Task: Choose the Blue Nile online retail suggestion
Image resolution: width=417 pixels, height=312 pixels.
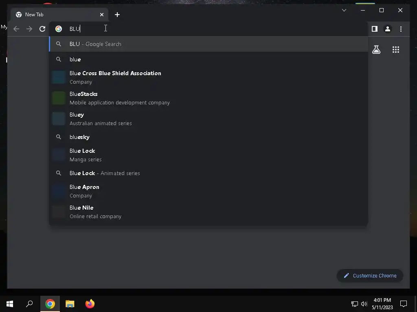Action: 209,212
